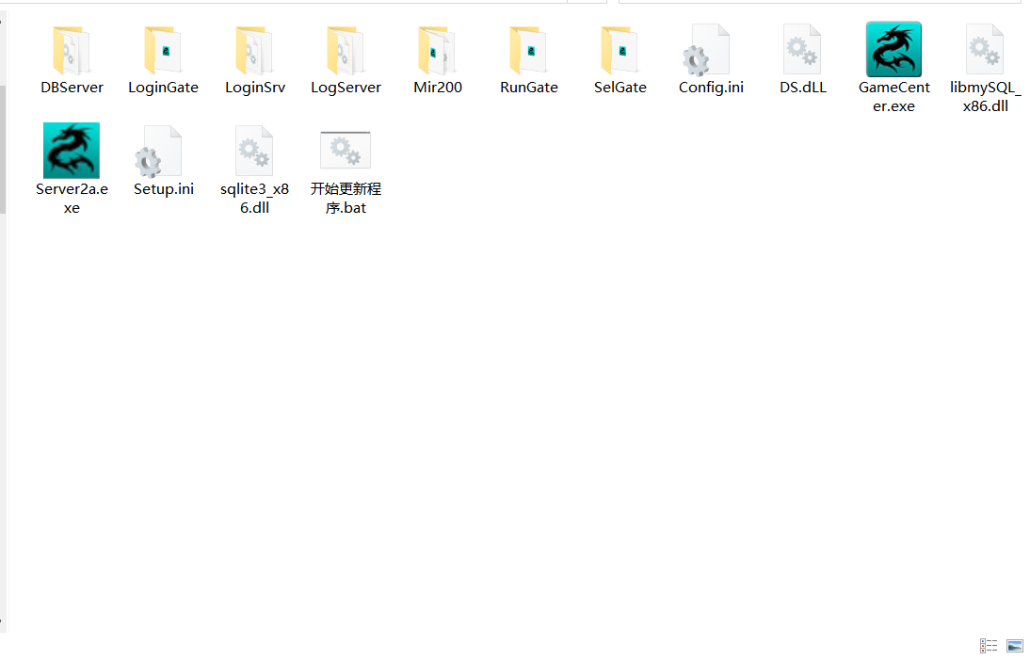Select the LoginGate folder
This screenshot has width=1030, height=660.
coord(163,51)
